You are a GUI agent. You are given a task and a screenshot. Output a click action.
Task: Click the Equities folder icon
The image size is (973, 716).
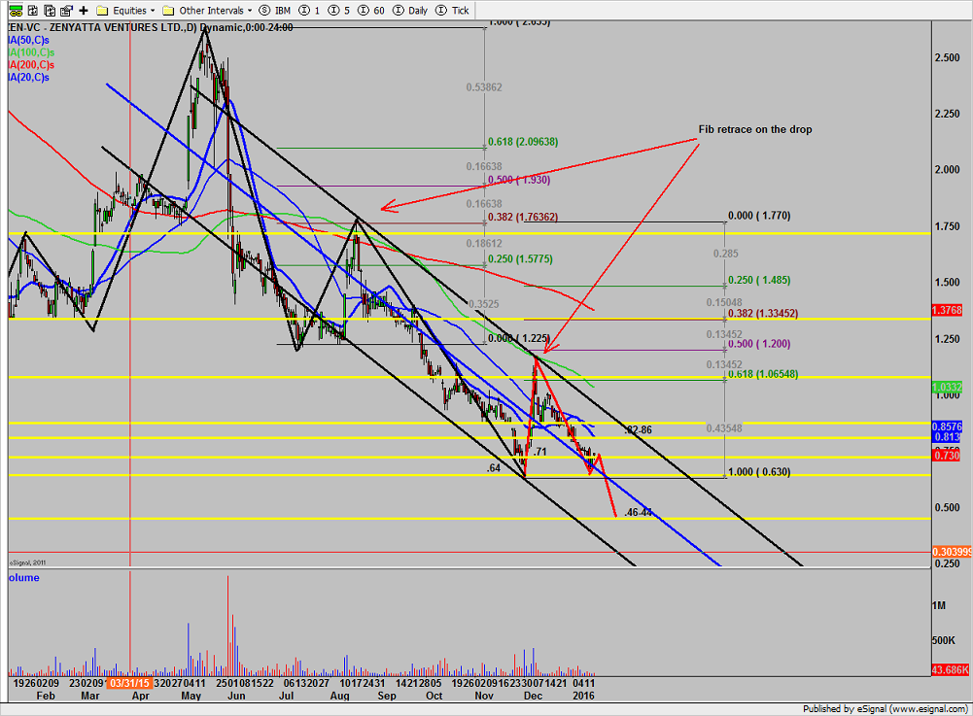tap(103, 10)
